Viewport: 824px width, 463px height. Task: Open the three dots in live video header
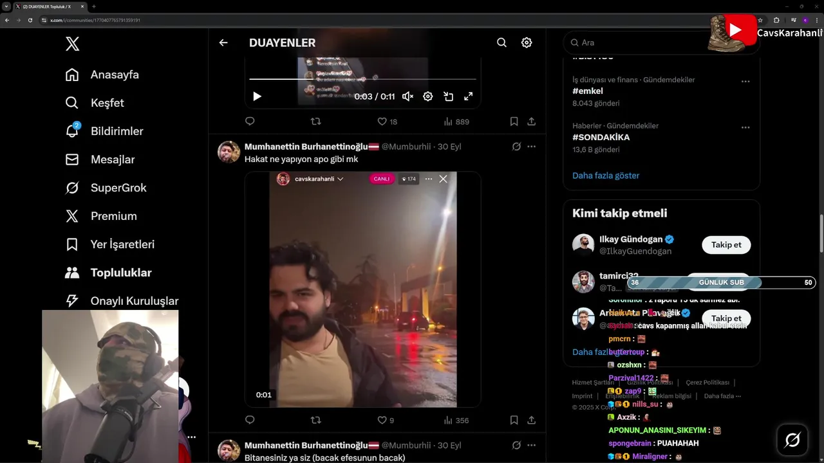click(429, 179)
